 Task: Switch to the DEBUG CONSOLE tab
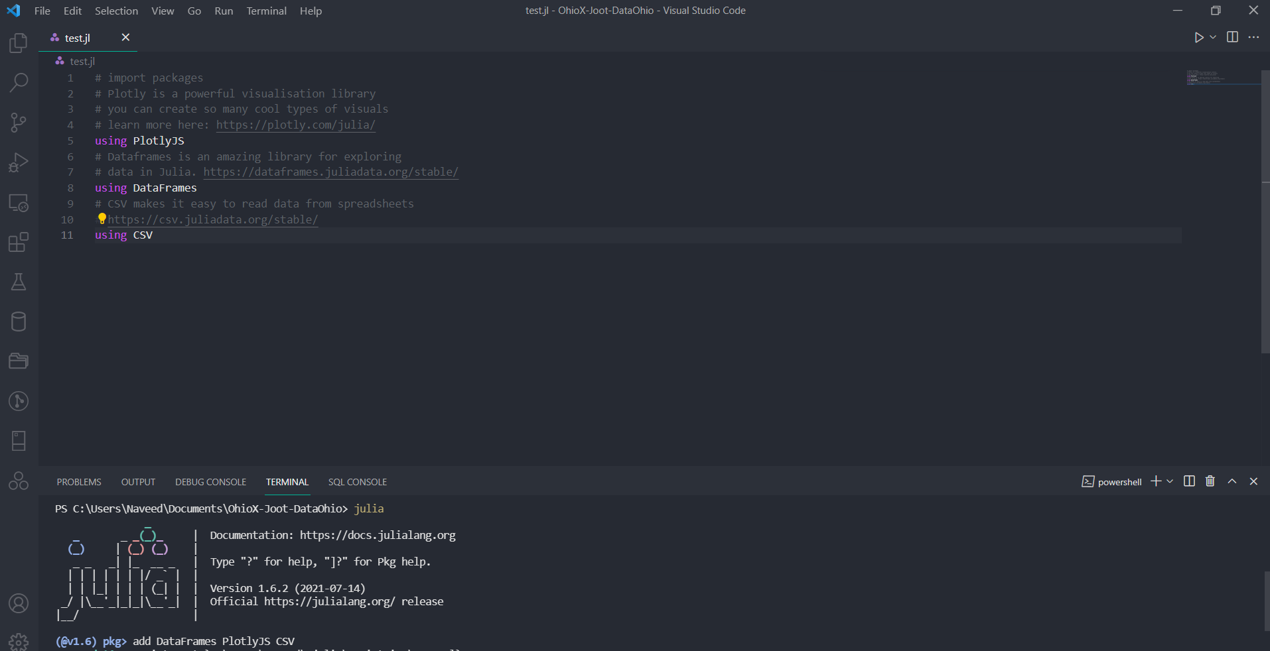point(210,482)
